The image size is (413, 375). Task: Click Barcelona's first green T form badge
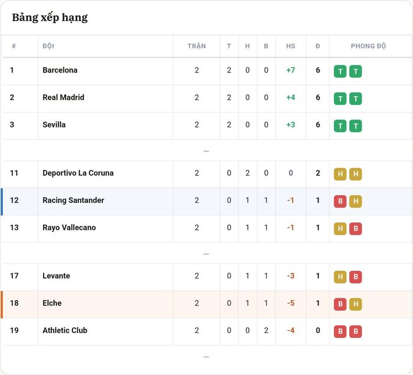340,71
